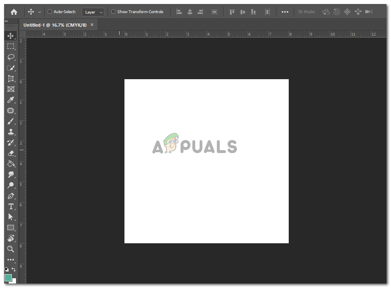Switch to the Untitled-1 document tab
The height and width of the screenshot is (288, 391).
[55, 25]
